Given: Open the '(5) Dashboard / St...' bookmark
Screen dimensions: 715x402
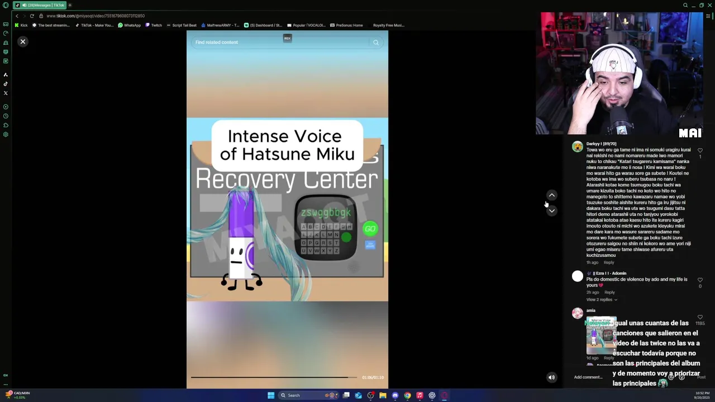Looking at the screenshot, I should pyautogui.click(x=263, y=25).
